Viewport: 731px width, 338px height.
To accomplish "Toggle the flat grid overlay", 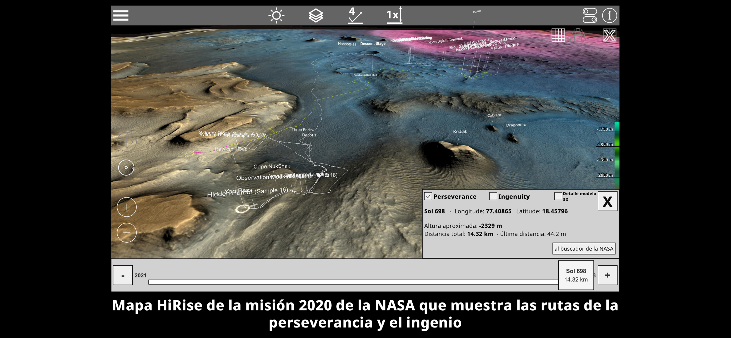I will point(558,35).
